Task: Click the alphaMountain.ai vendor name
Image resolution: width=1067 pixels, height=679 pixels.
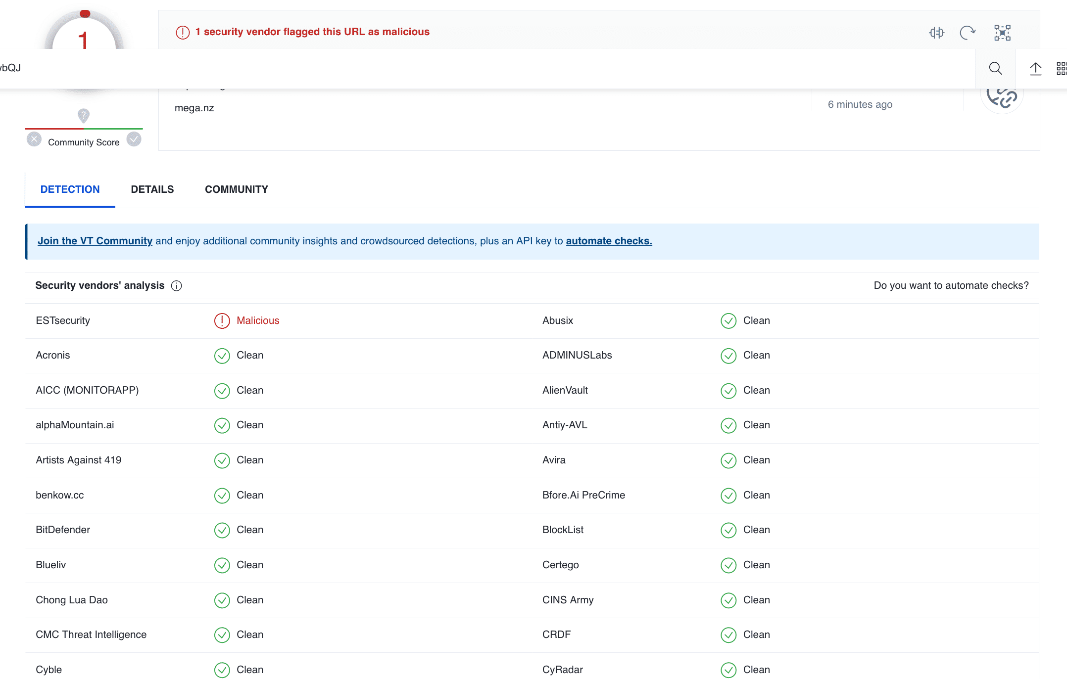Action: 75,425
